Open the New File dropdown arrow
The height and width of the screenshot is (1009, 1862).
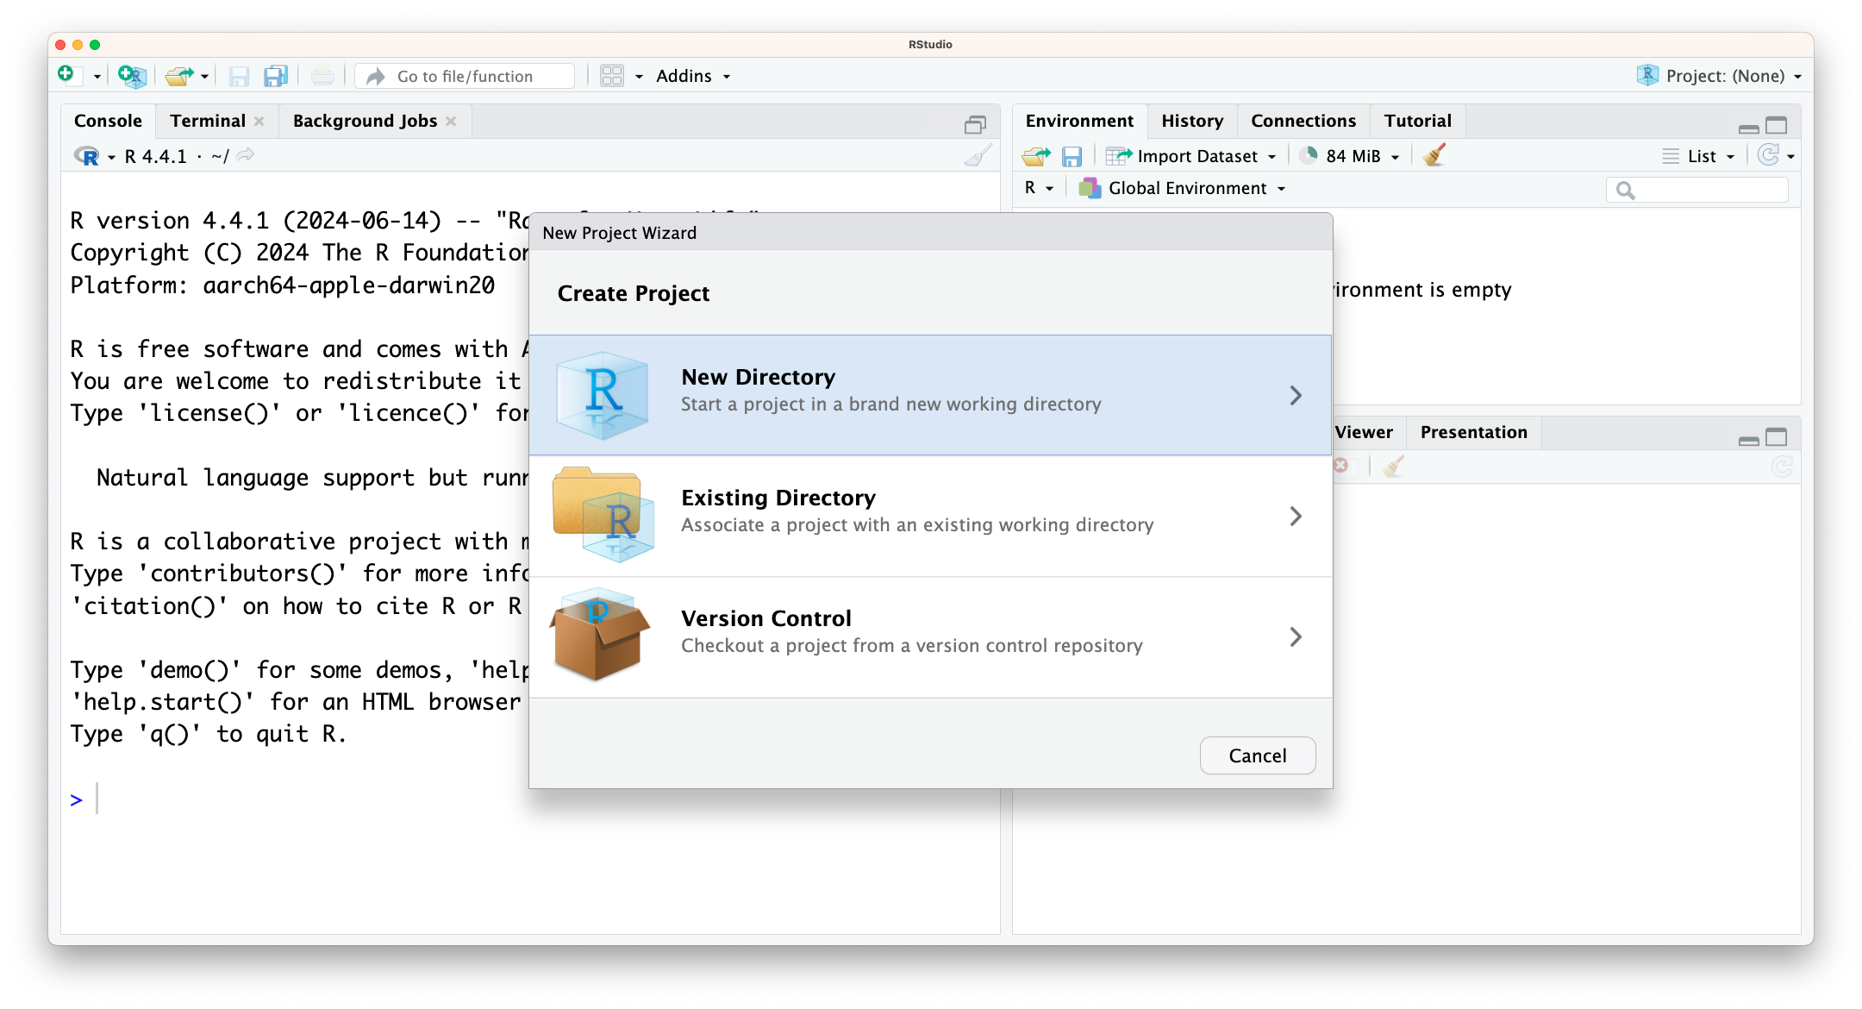tap(97, 77)
